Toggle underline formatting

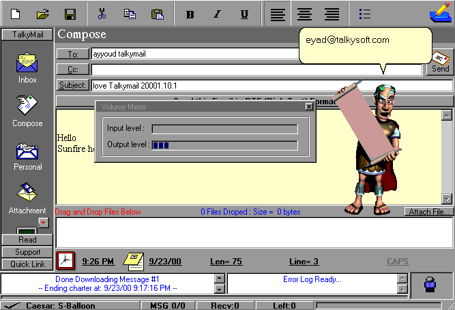pyautogui.click(x=244, y=14)
